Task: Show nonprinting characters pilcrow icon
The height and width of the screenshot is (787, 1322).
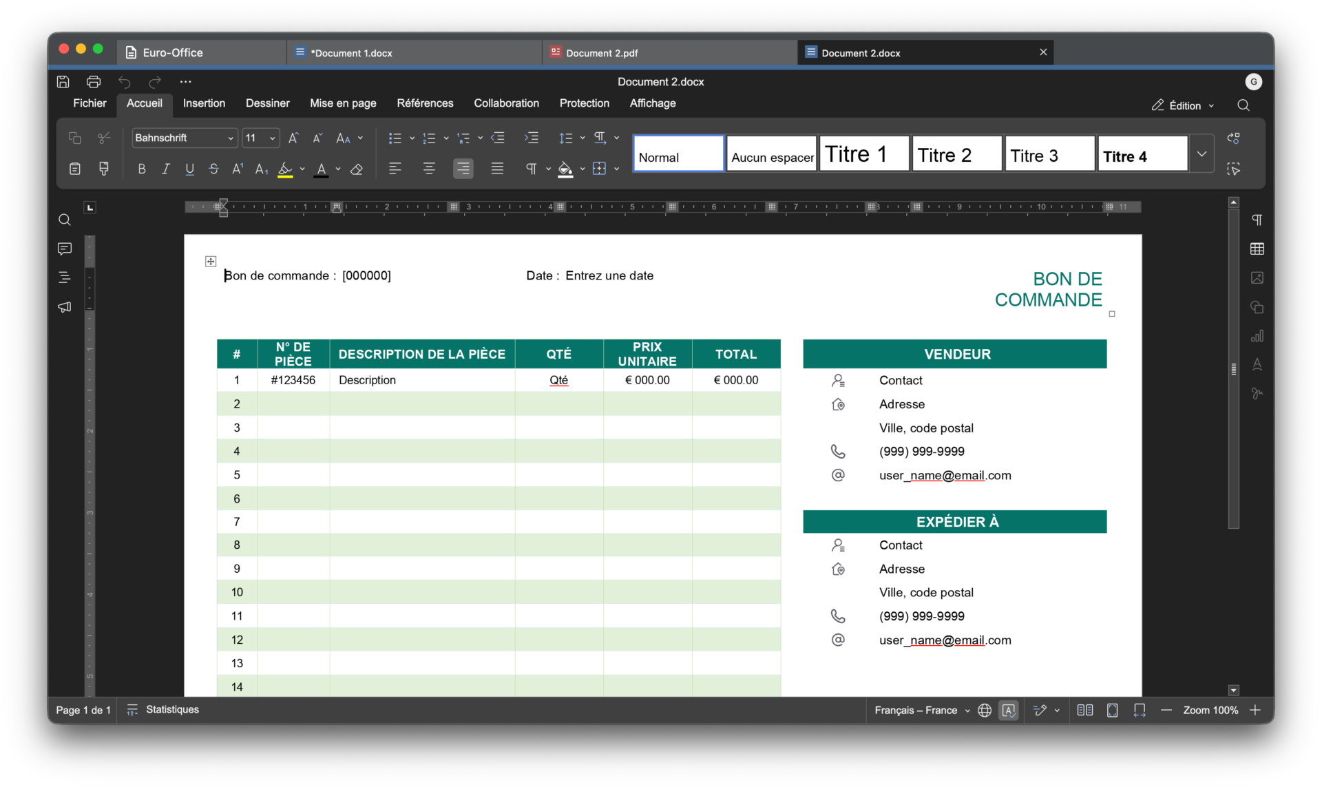Action: [x=532, y=169]
